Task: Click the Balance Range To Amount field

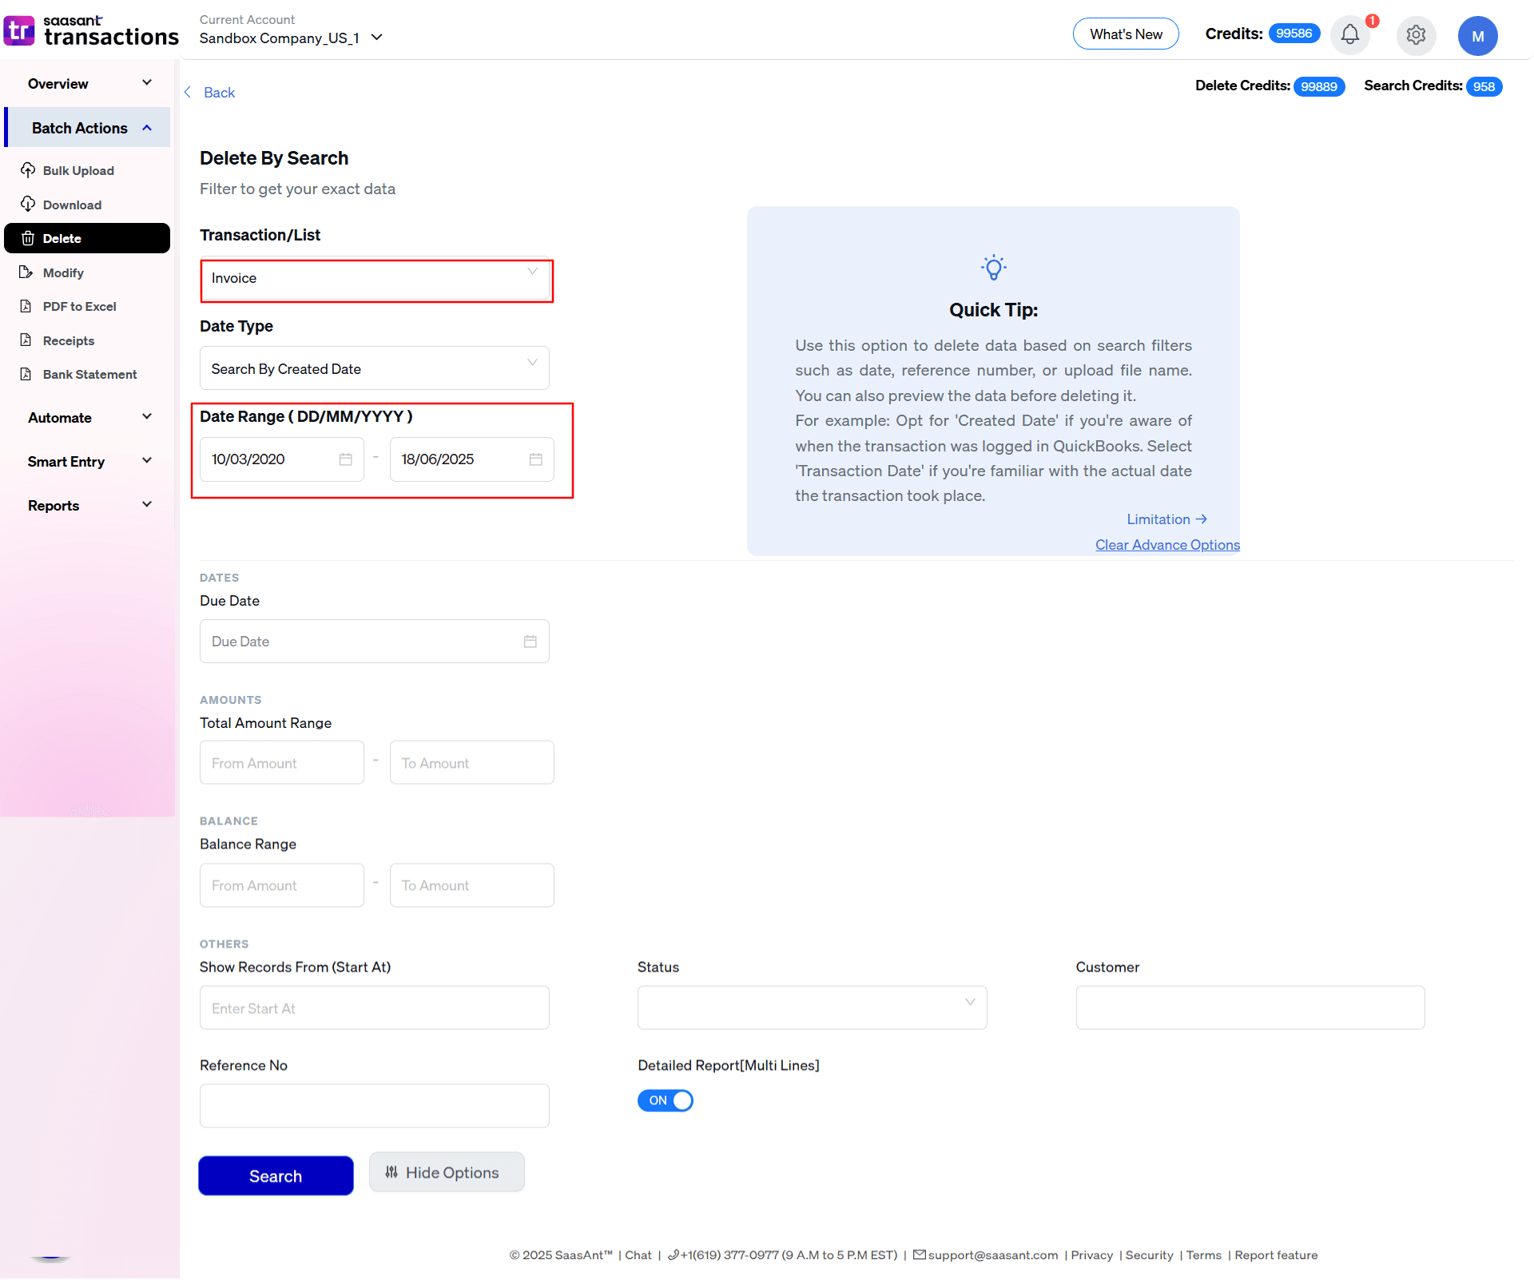Action: tap(472, 885)
